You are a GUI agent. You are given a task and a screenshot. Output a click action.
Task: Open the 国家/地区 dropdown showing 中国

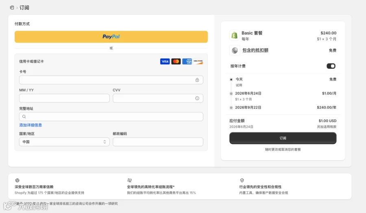(x=64, y=142)
